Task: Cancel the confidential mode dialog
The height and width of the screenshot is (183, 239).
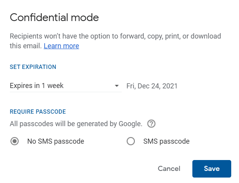Action: (x=169, y=169)
